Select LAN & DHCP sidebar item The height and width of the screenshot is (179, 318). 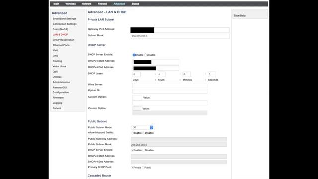pos(60,35)
